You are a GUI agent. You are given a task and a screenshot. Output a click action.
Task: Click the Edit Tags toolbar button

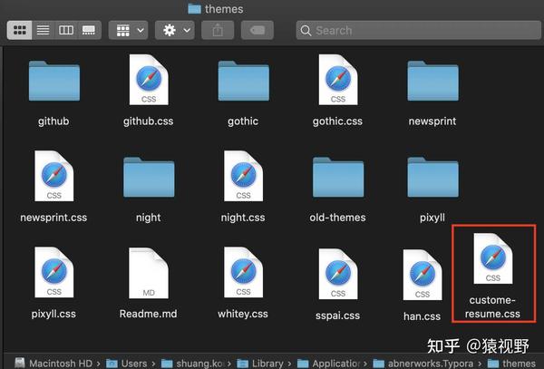click(x=257, y=30)
